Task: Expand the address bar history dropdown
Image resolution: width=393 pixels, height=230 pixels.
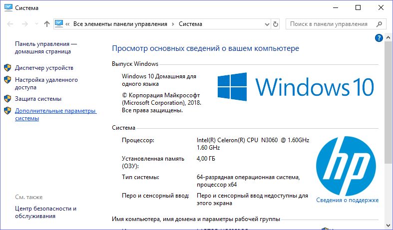Action: [x=267, y=24]
